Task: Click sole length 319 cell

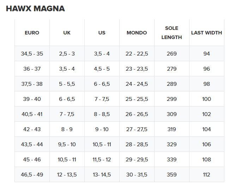Action: (x=171, y=129)
